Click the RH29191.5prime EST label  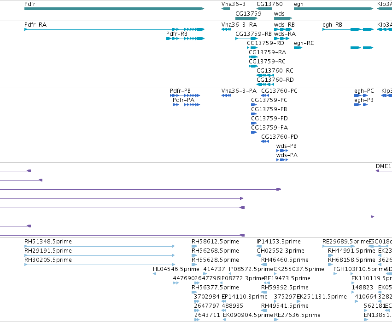coord(48,251)
